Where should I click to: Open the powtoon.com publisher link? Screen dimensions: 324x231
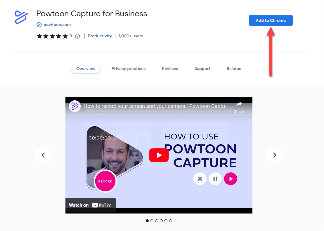pyautogui.click(x=57, y=25)
